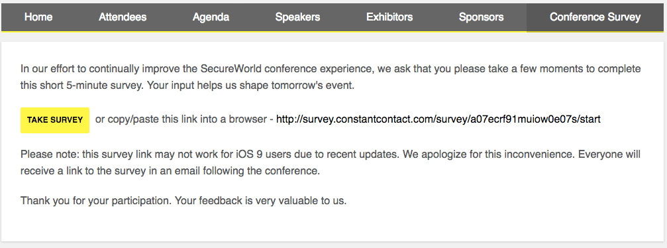This screenshot has height=248, width=667.
Task: Select the Exhibitors tab
Action: [389, 17]
